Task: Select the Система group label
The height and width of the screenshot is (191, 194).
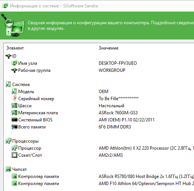Action: (21, 85)
